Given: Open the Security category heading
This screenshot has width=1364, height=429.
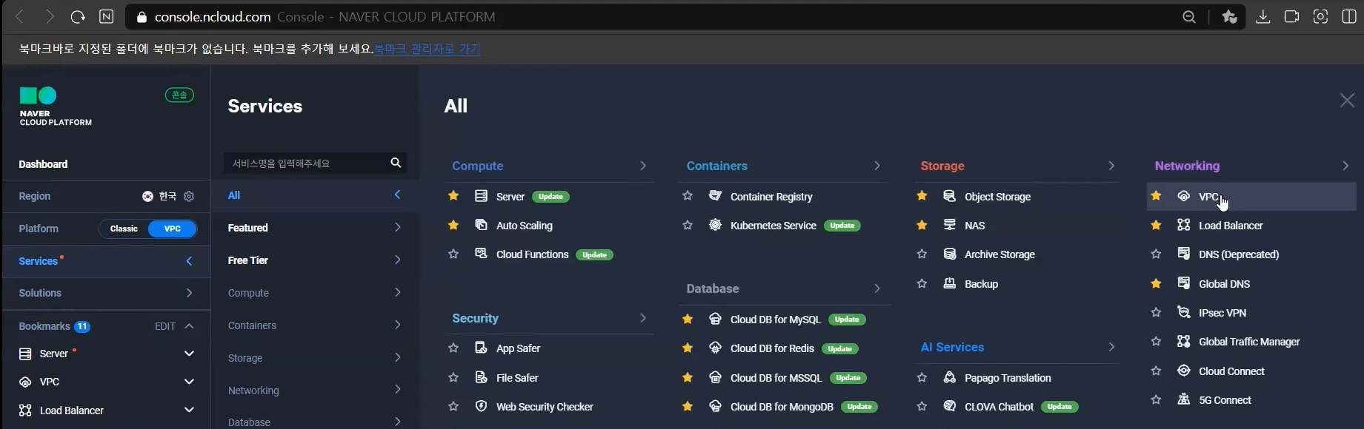Looking at the screenshot, I should [475, 318].
